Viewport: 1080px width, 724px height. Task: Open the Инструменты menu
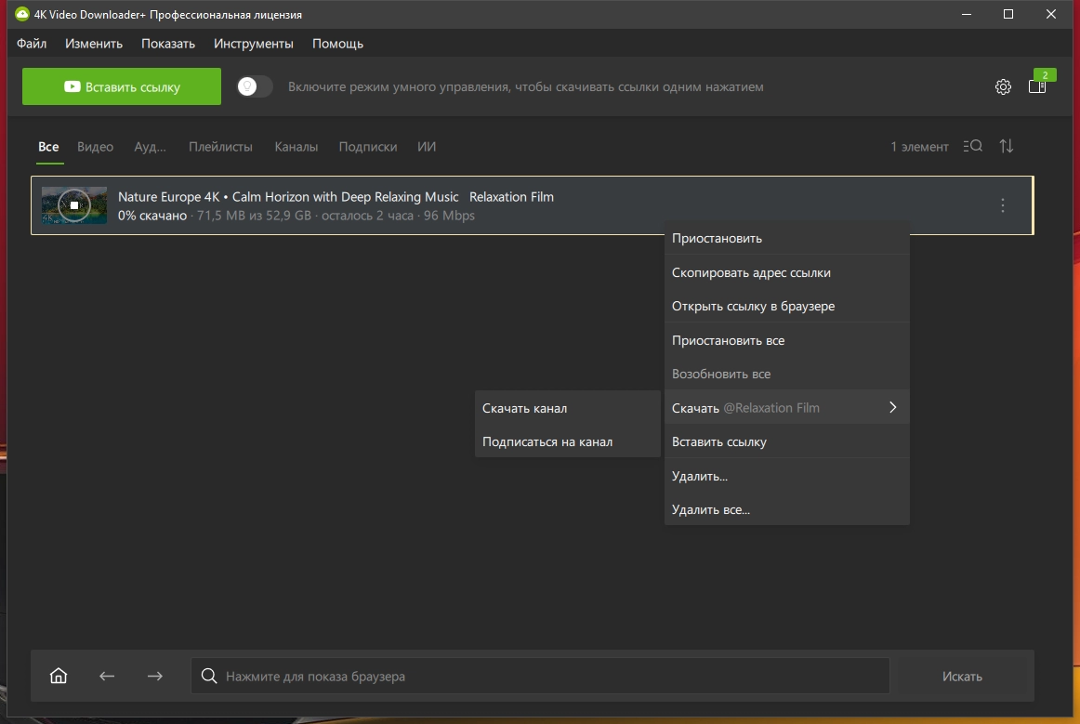click(253, 44)
